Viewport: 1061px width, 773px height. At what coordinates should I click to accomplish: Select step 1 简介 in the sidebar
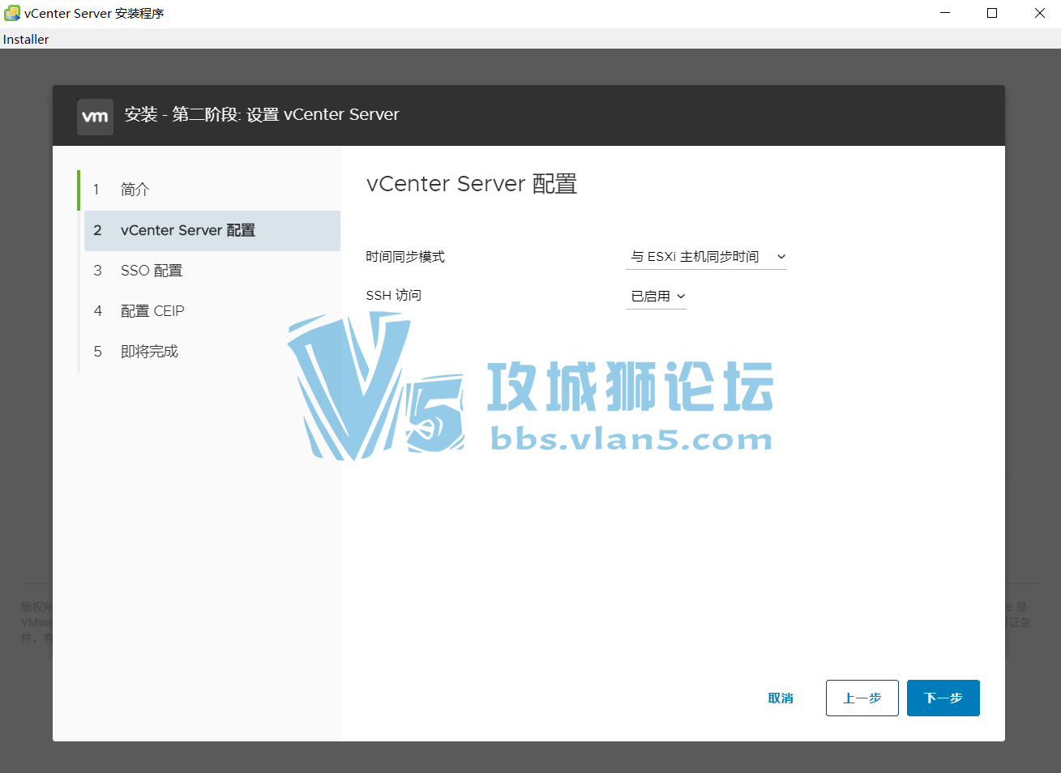tap(135, 190)
